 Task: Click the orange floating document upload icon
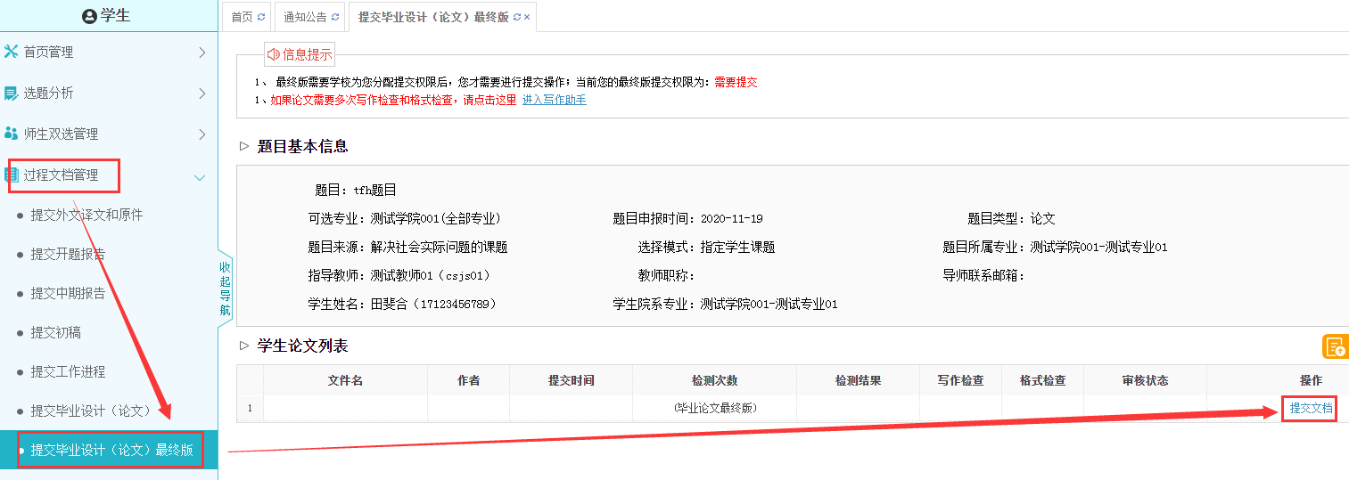(1336, 346)
